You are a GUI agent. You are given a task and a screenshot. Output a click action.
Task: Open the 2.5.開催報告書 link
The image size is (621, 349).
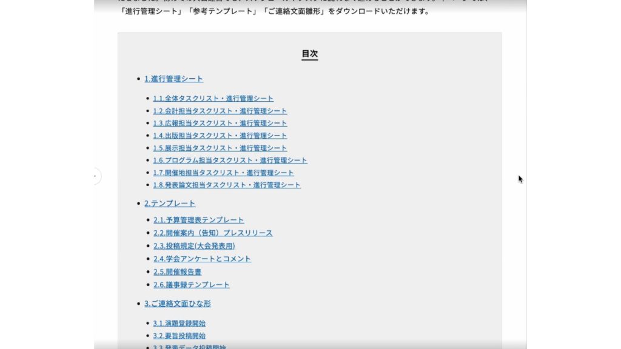(177, 272)
